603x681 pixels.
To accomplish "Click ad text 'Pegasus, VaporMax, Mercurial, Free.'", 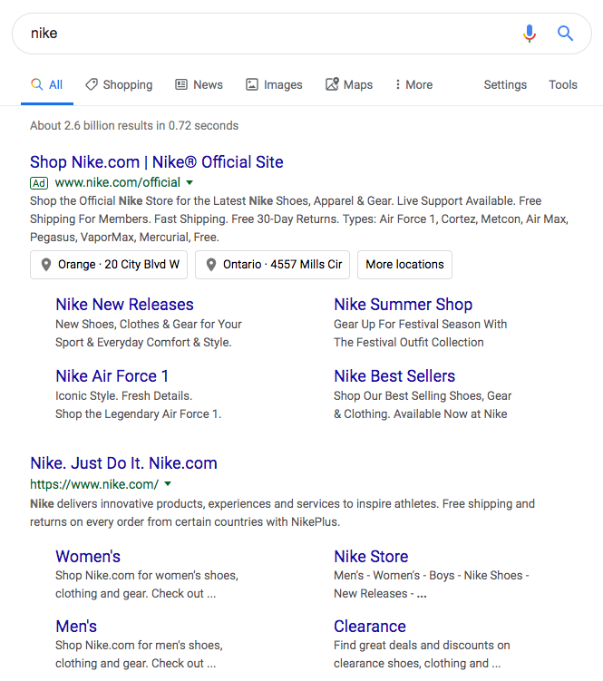I will pyautogui.click(x=125, y=238).
